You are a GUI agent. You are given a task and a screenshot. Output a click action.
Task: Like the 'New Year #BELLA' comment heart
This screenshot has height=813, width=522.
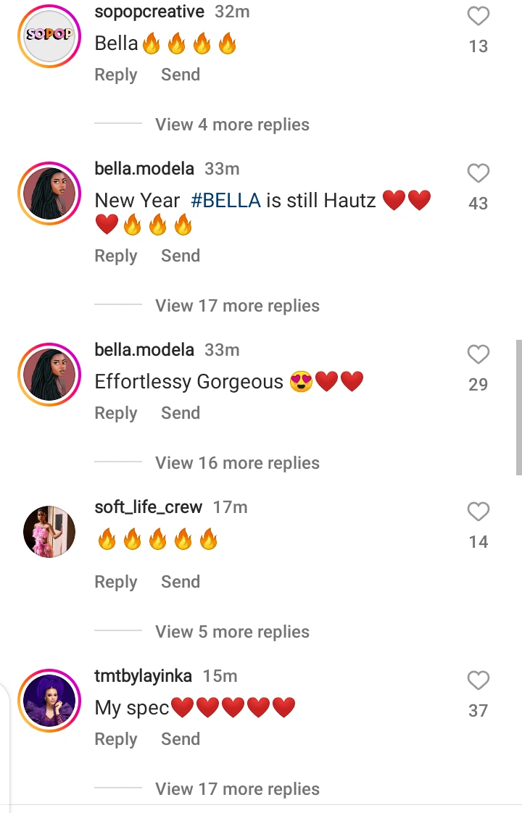[478, 173]
